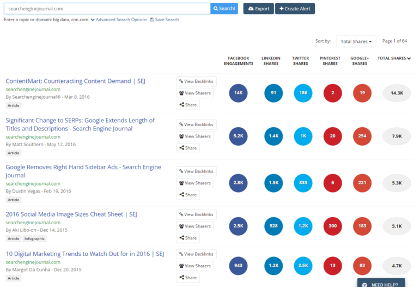The height and width of the screenshot is (287, 414).
Task: Click the 93 Google+ shares circle
Action: (x=362, y=266)
